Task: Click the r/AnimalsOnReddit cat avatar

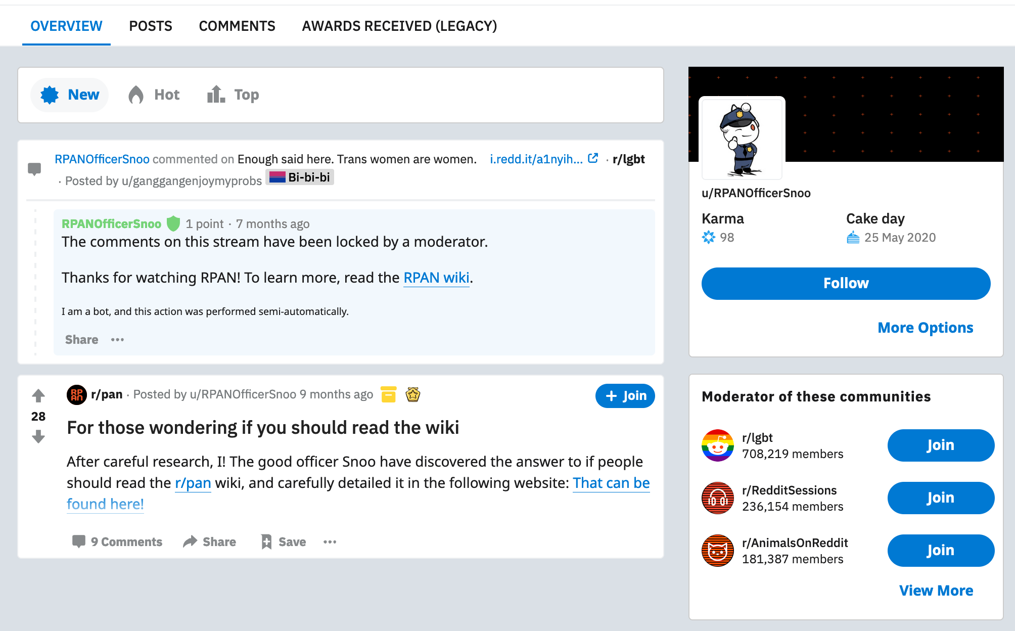Action: click(717, 551)
